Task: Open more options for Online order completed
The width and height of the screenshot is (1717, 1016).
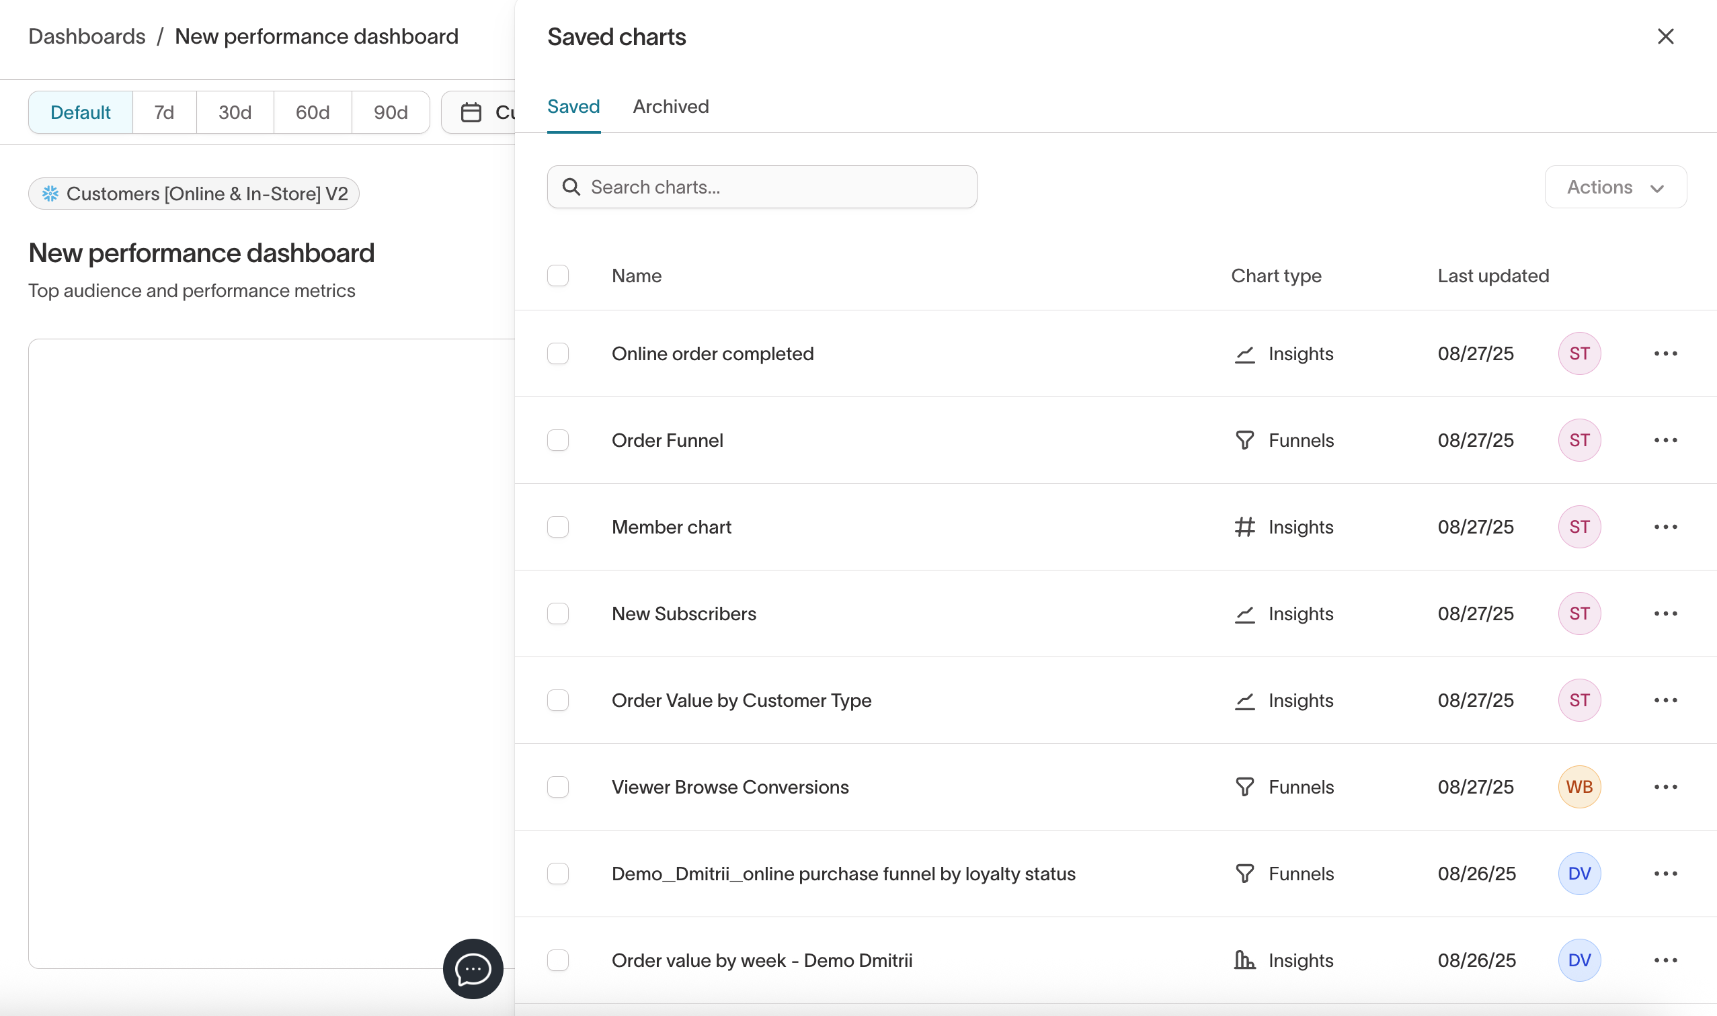Action: (x=1665, y=354)
